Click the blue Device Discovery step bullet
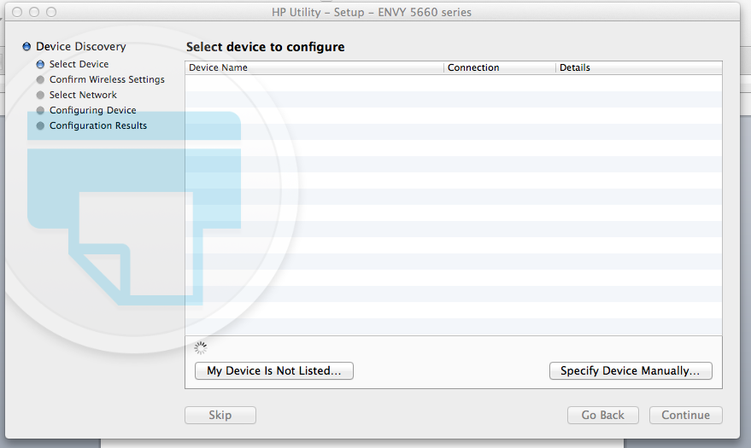751x448 pixels. pyautogui.click(x=27, y=47)
